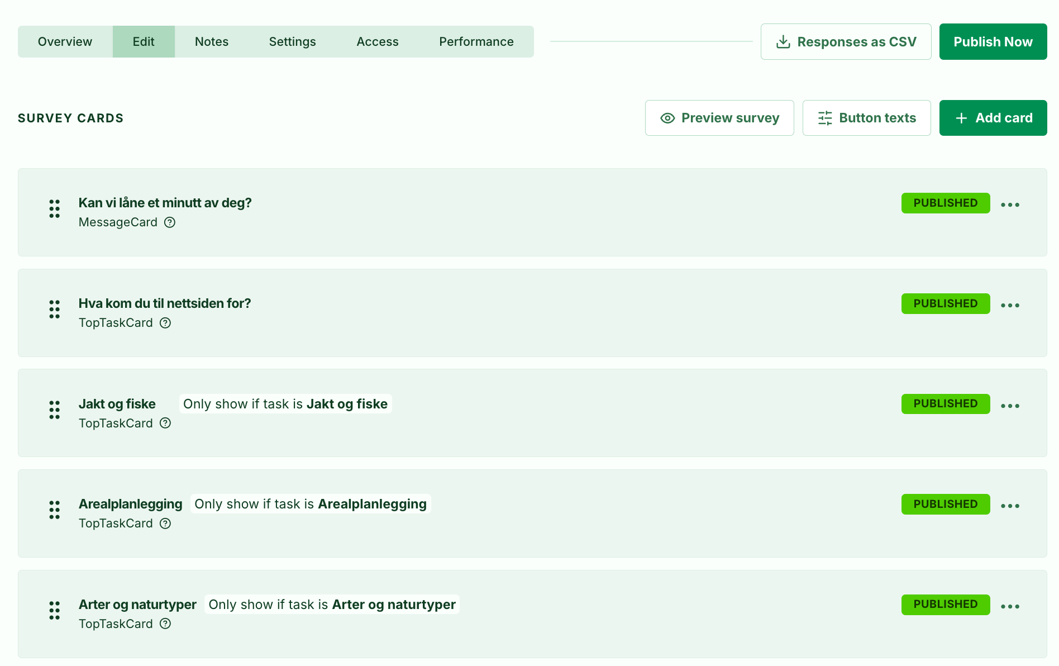Click PUBLISHED badge on Arter og naturtyper card
1059x666 pixels.
click(946, 605)
